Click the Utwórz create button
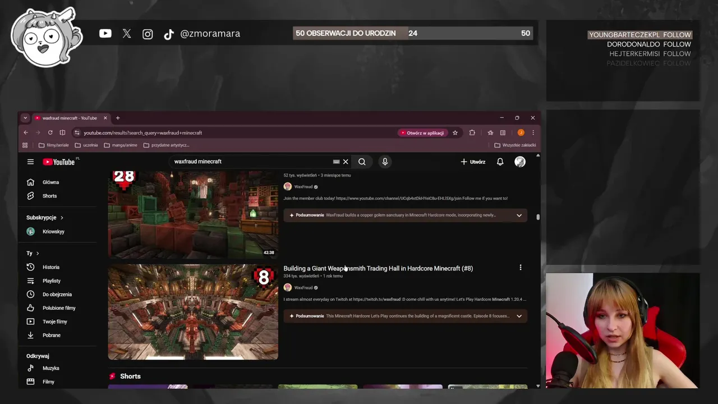Image resolution: width=718 pixels, height=404 pixels. pyautogui.click(x=473, y=162)
